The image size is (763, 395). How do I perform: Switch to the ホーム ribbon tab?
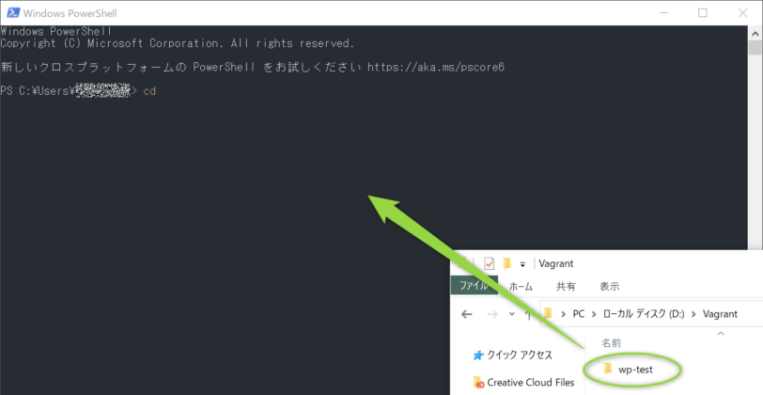521,287
